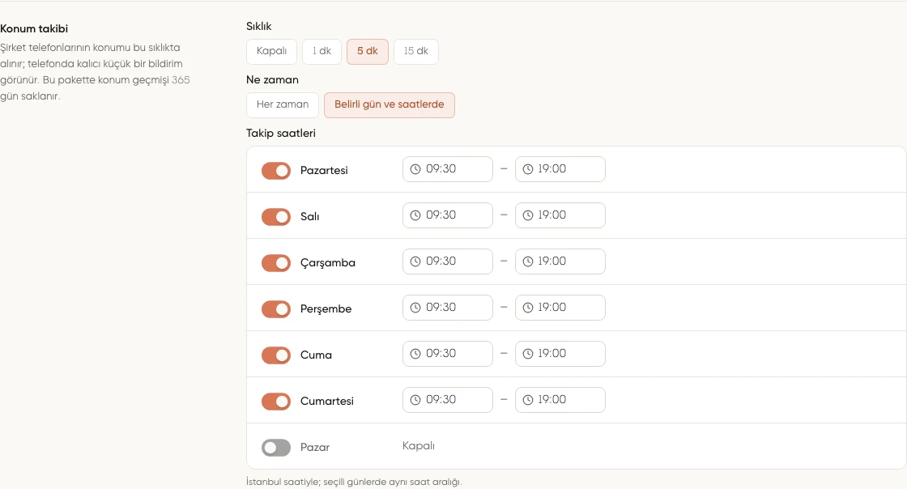Click the clock icon in Cuma start time
Image resolution: width=907 pixels, height=489 pixels.
click(415, 355)
